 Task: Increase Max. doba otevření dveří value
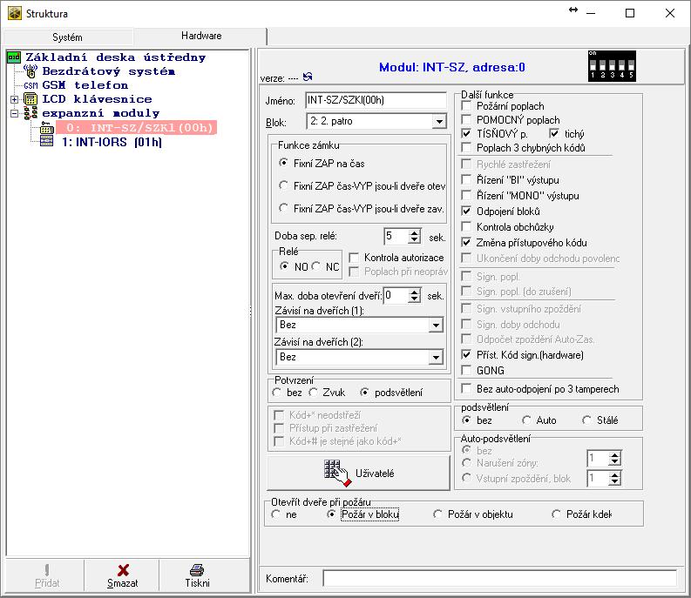tap(414, 292)
